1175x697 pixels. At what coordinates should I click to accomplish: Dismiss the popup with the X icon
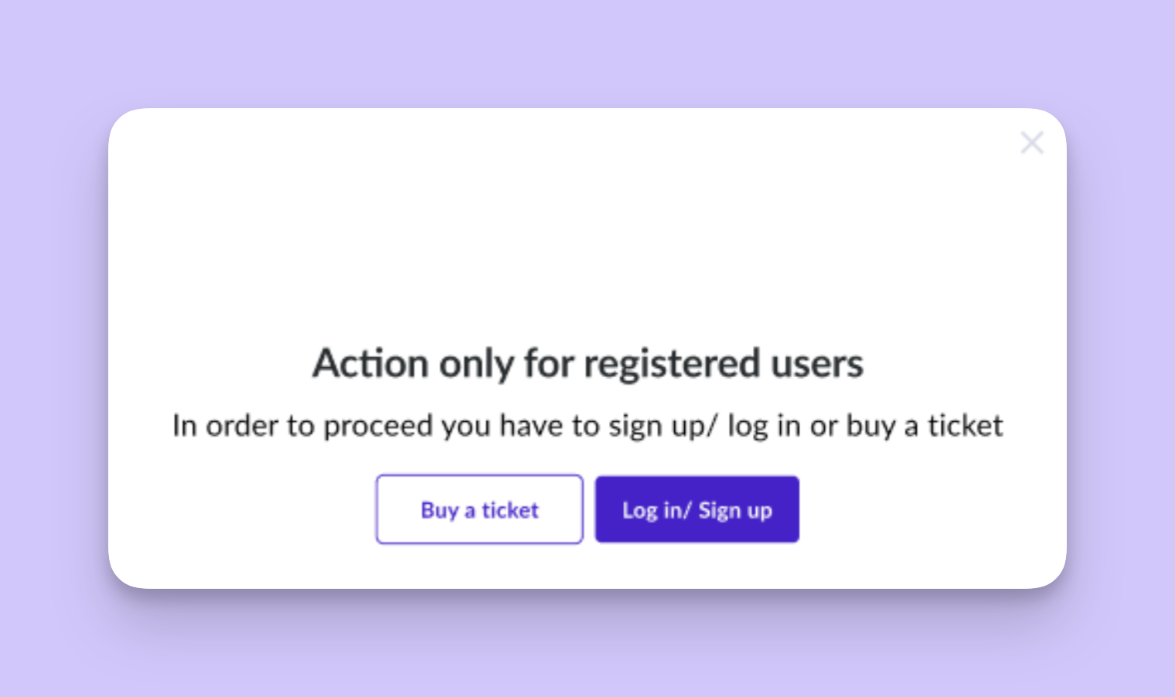click(x=1032, y=143)
